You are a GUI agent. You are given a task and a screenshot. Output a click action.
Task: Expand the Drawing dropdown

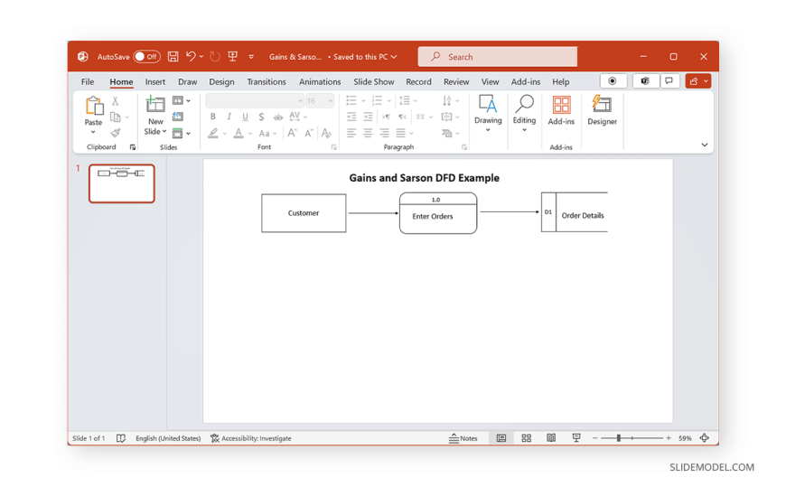click(x=488, y=130)
